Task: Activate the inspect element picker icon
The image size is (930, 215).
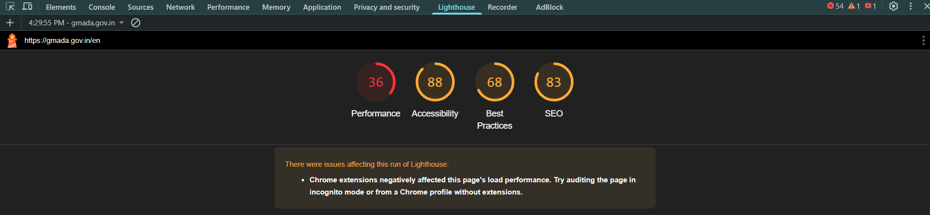Action: click(x=10, y=7)
